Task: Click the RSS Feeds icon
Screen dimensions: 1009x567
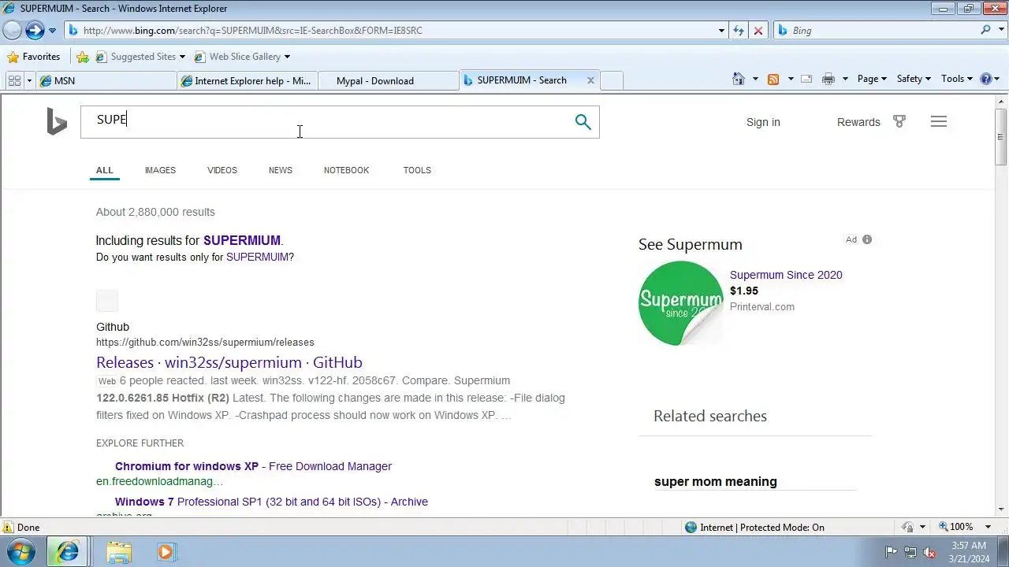Action: tap(773, 79)
